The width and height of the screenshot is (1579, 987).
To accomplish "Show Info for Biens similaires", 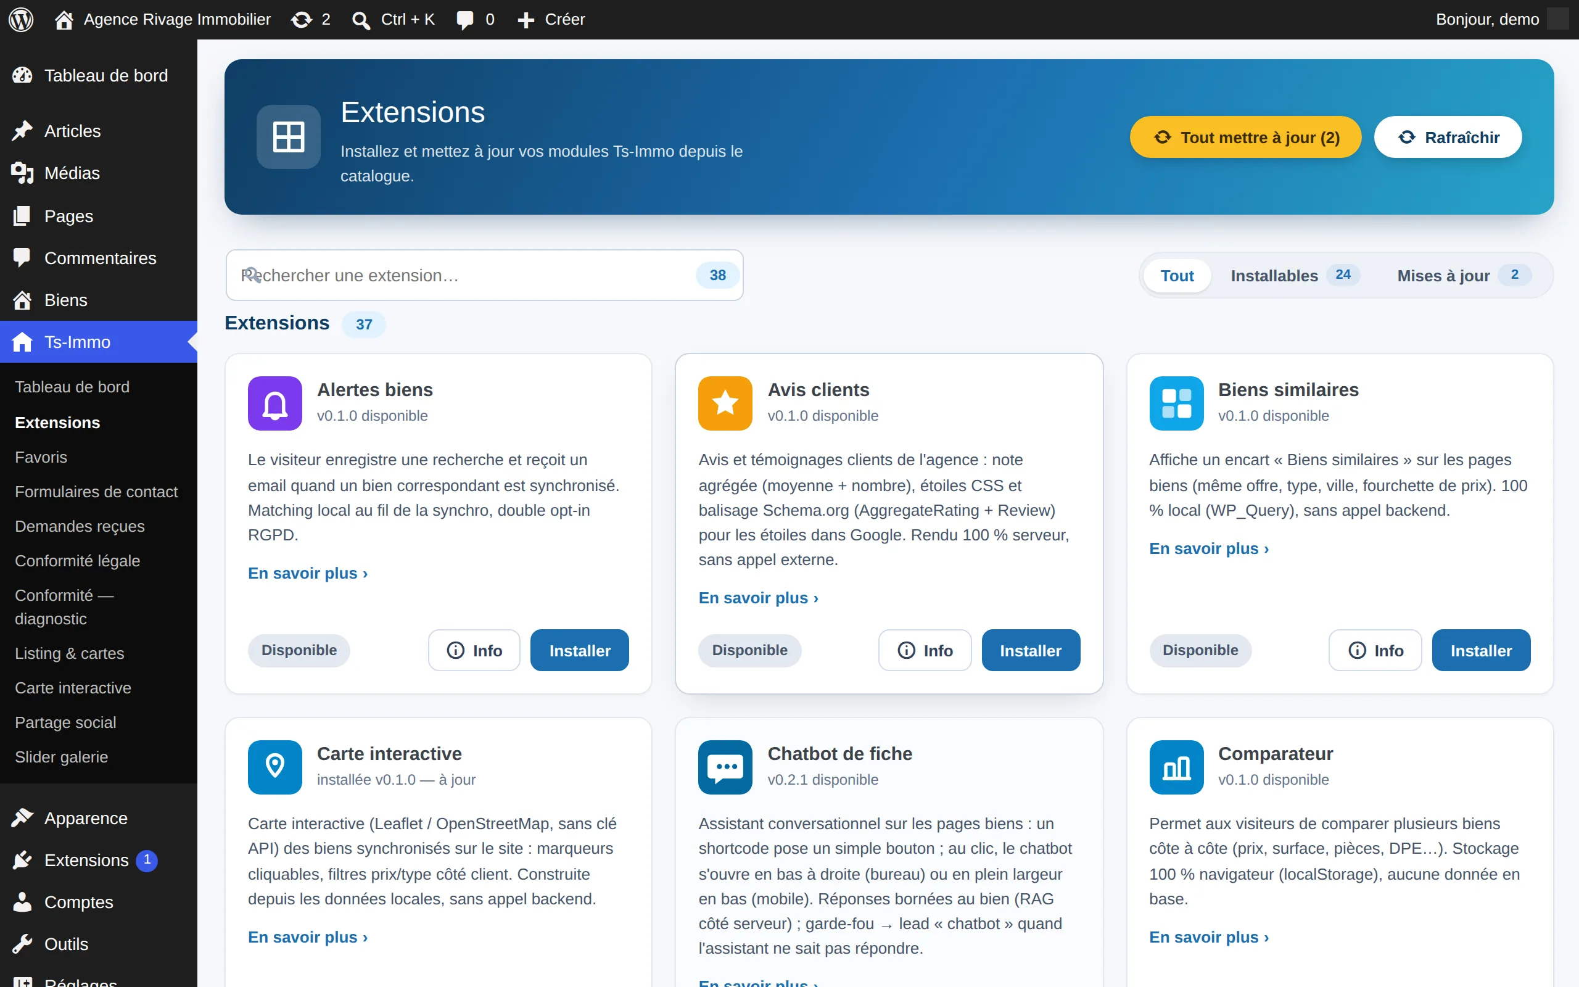I will (1375, 650).
